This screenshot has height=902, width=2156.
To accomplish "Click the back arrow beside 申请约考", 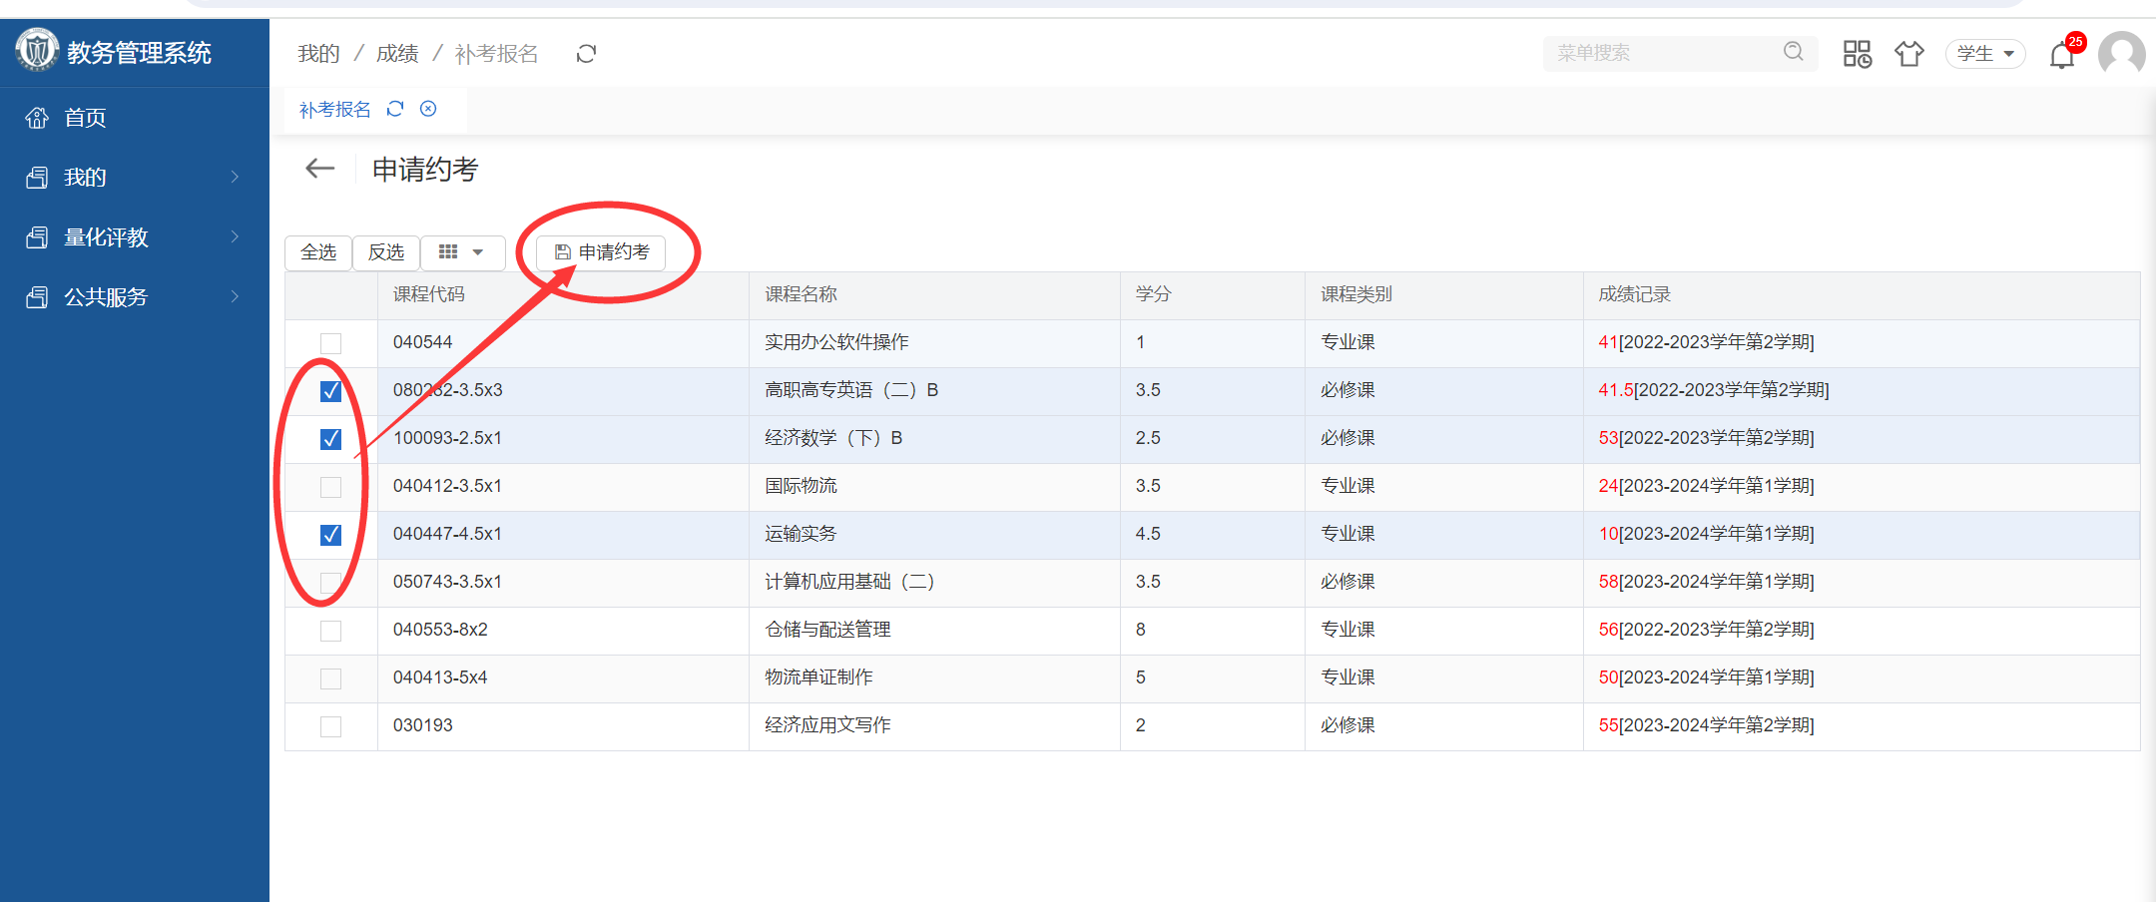I will (319, 169).
